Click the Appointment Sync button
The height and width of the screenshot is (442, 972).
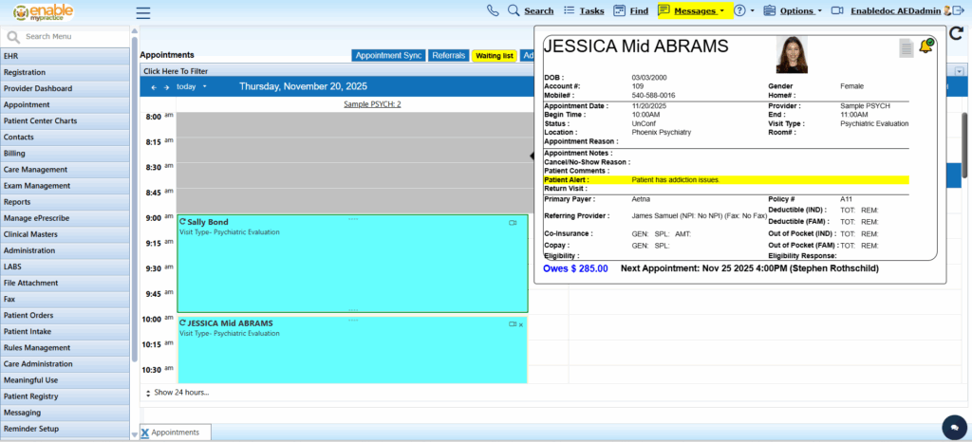(388, 56)
